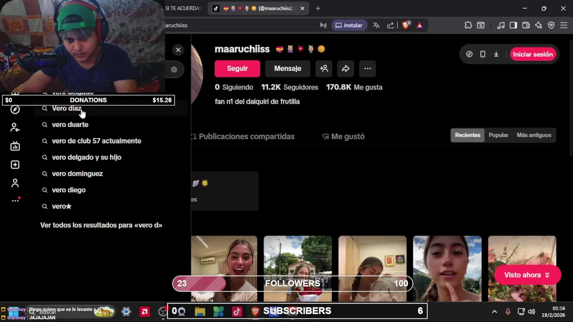This screenshot has width=573, height=322.
Task: Open the Brave Wallet icon
Action: click(x=526, y=25)
